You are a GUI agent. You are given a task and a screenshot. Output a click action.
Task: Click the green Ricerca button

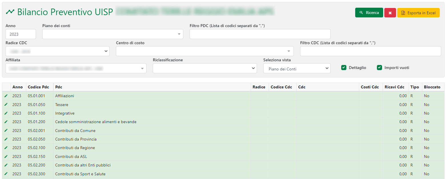click(369, 13)
